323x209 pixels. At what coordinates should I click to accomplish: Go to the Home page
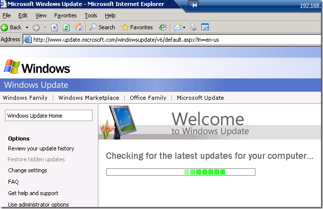pos(79,27)
